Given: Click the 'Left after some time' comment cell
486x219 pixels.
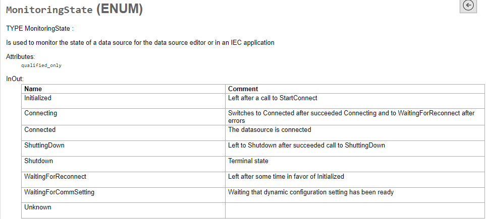Looking at the screenshot, I should [x=286, y=177].
